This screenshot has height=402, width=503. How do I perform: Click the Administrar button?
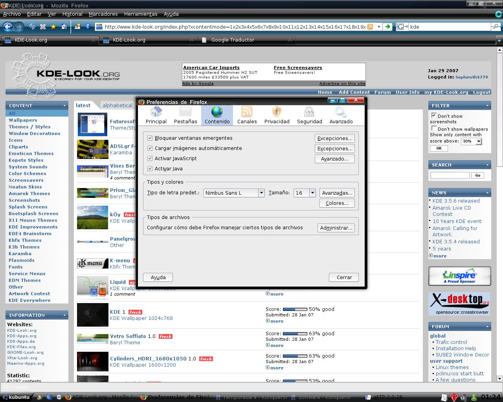pos(336,228)
